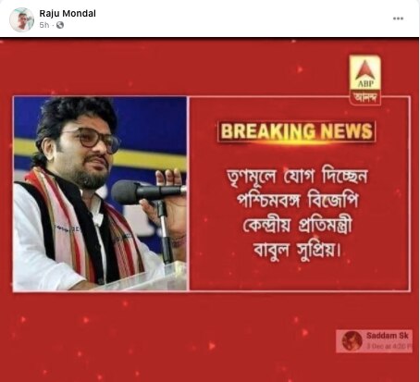Viewport: 420px width, 382px height.
Task: Click the Bengali headline text block
Action: [x=298, y=214]
